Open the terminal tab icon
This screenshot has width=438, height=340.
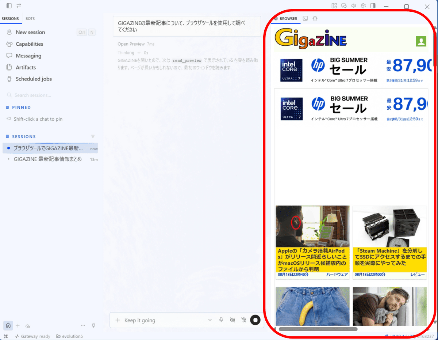306,18
